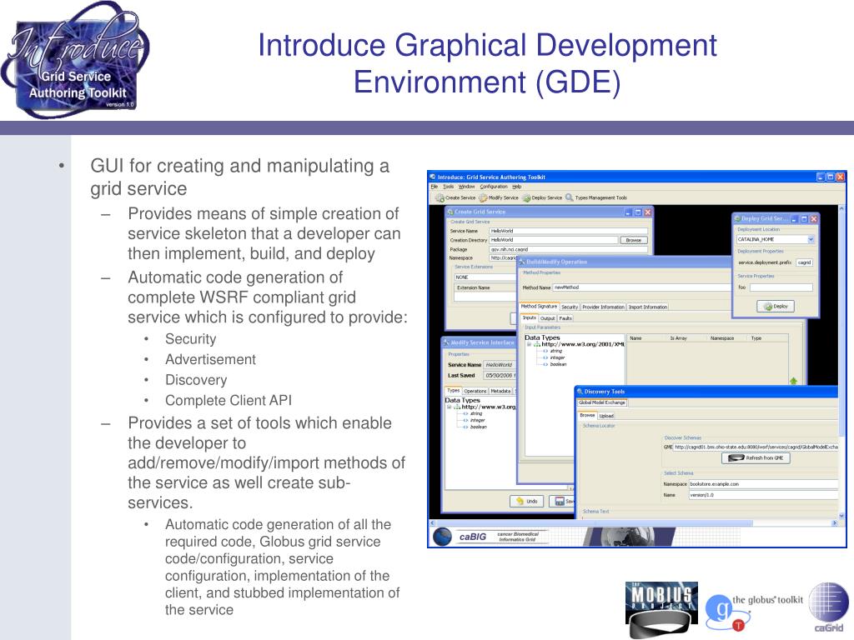Click the caGrid logo on the slide
The width and height of the screenshot is (854, 640).
pos(828,607)
